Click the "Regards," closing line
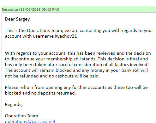 [14, 105]
